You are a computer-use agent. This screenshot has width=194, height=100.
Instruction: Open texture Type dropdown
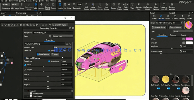63,36
